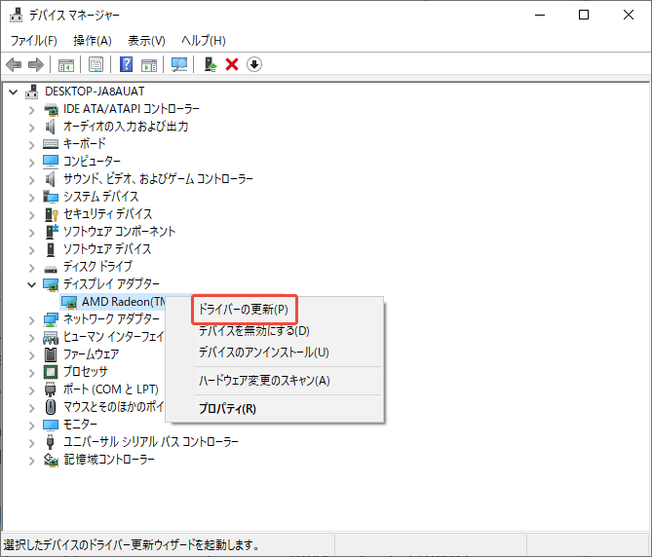Click the Forward arrow toolbar icon
Screen dimensions: 652x557
35,65
